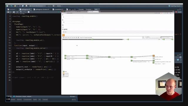Click the orange reactlog refresh button
188x106 pixels.
point(63,35)
